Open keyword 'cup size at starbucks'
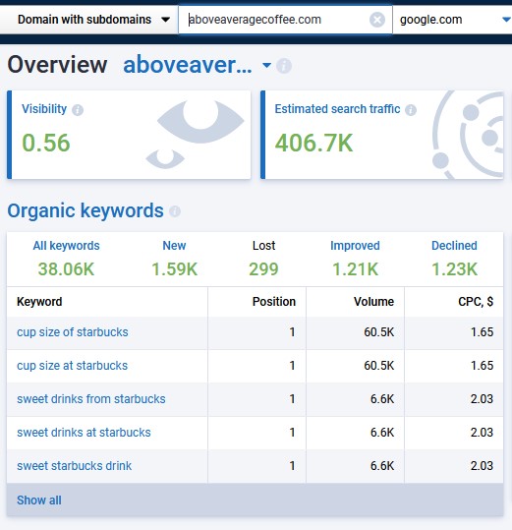The image size is (512, 530). pyautogui.click(x=73, y=366)
